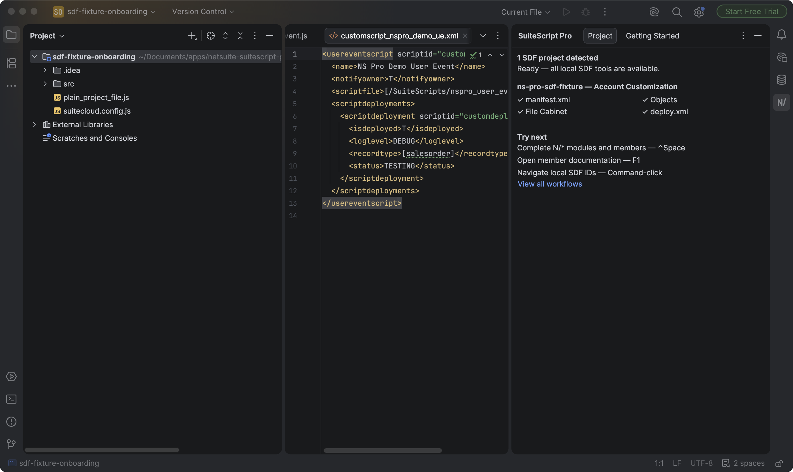Open the Terminal tool window

point(12,399)
